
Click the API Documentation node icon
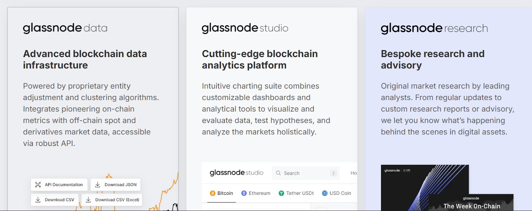point(38,185)
